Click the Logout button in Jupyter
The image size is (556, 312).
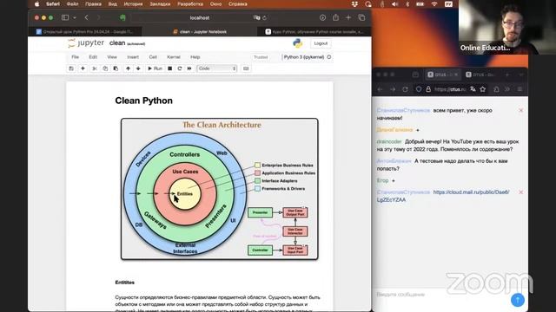click(x=321, y=43)
